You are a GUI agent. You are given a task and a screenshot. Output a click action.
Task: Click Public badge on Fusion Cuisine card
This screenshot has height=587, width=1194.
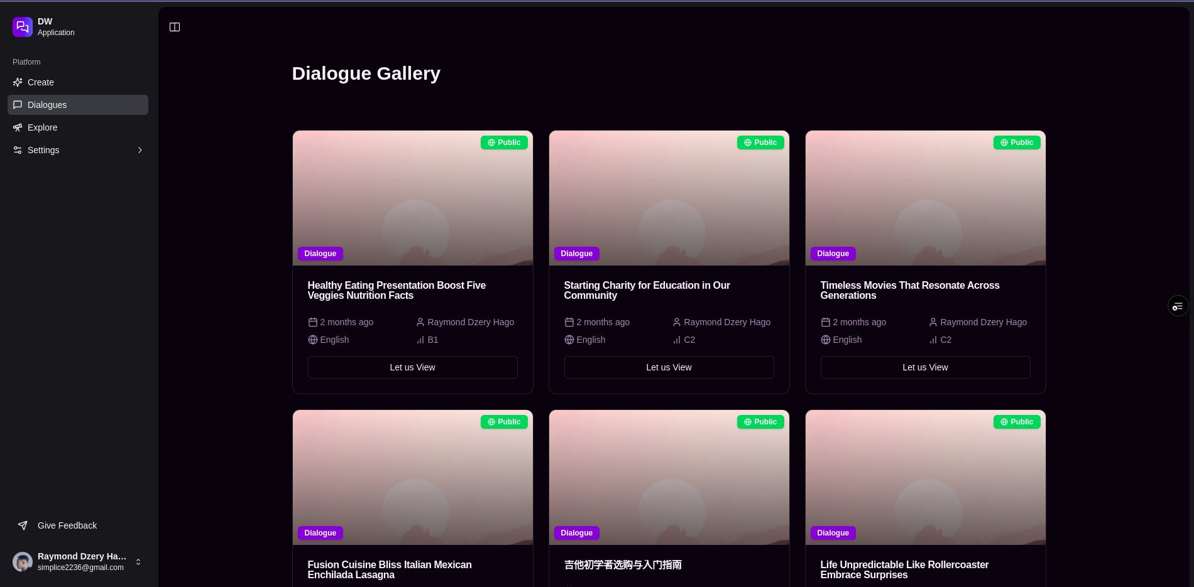point(504,422)
